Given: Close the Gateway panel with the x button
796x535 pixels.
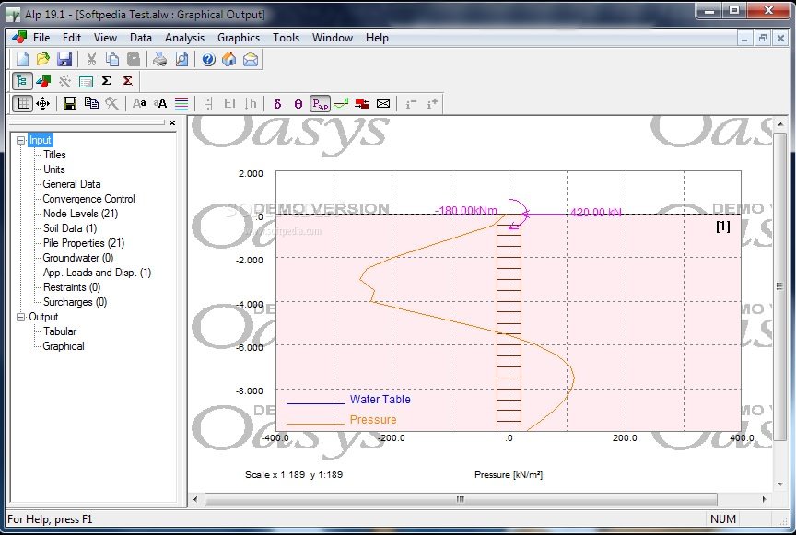Looking at the screenshot, I should pos(172,122).
